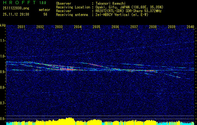The width and height of the screenshot is (197, 125).
Task: Click the descending echo trace near 2039
Action: pos(173,76)
